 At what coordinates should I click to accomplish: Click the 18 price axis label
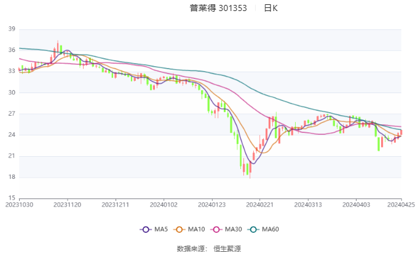[x=12, y=177]
